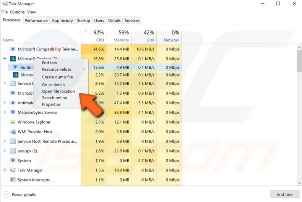Image resolution: width=302 pixels, height=202 pixels.
Task: Select the Microsoft Compatibility Telemetry row name
Action: [x=48, y=49]
